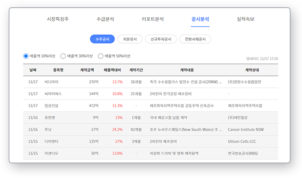The width and height of the screenshot is (302, 178).
Task: Click the 270억 contract amount
Action: [94, 82]
